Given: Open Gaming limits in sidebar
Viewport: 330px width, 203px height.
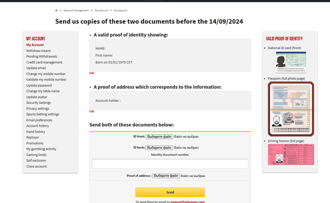Looking at the screenshot, I should pyautogui.click(x=36, y=154).
